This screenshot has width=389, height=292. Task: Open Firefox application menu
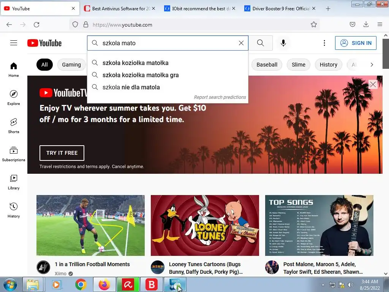click(380, 25)
